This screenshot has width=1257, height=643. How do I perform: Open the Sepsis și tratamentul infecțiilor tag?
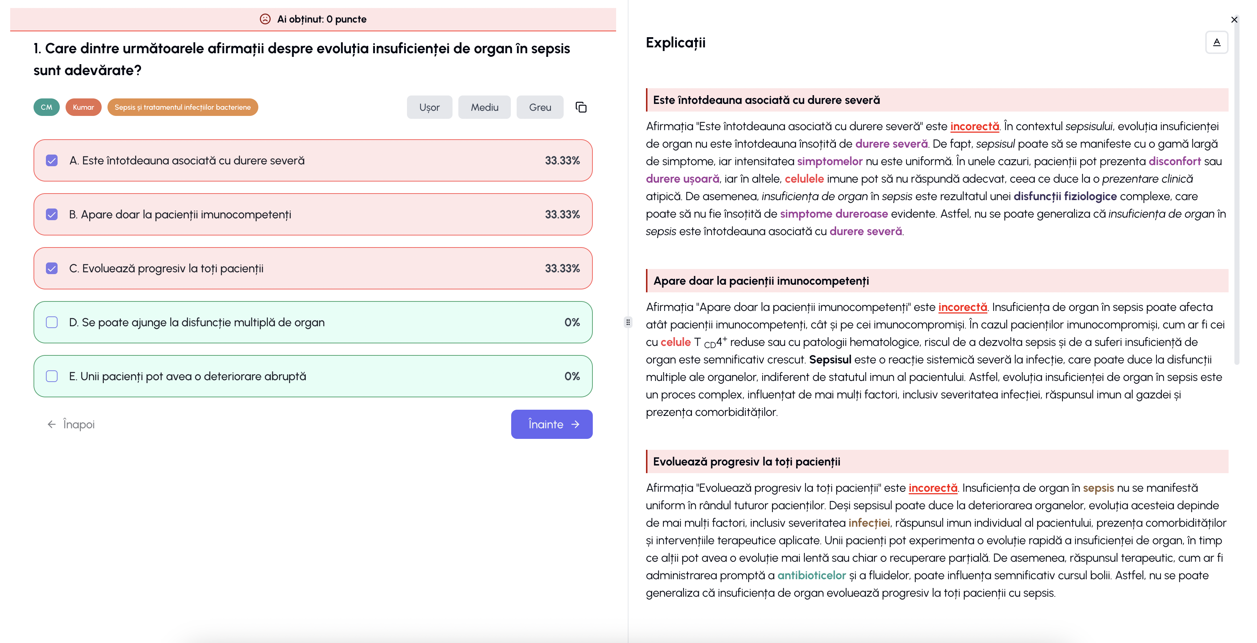183,107
